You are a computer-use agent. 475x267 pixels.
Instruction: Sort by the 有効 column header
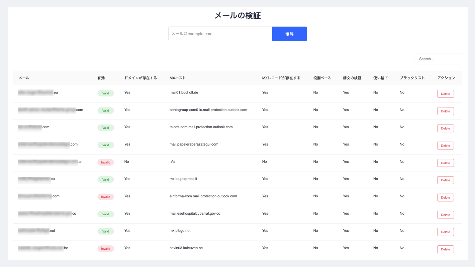coord(101,78)
